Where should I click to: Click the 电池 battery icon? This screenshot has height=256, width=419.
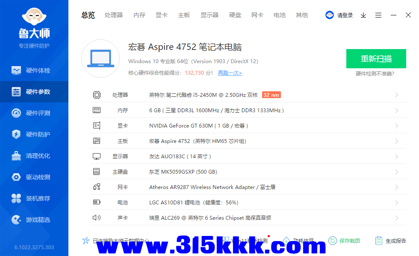point(97,202)
